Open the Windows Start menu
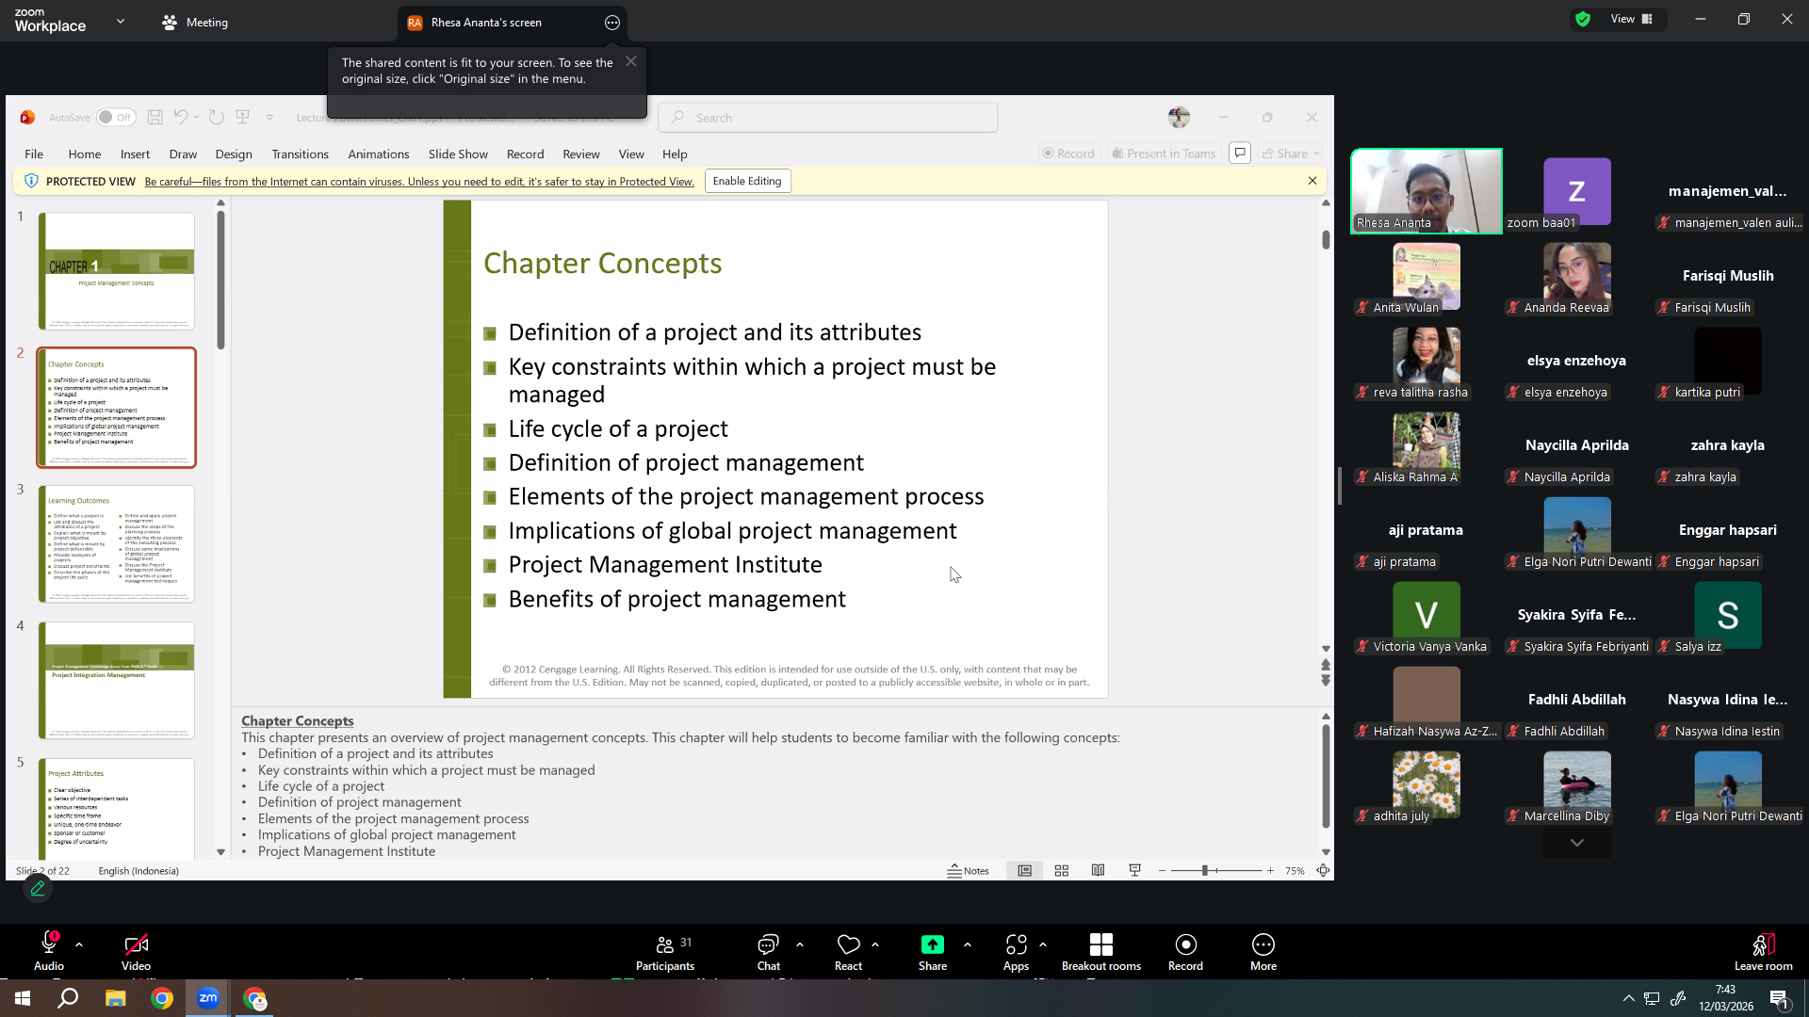The height and width of the screenshot is (1017, 1809). (23, 998)
